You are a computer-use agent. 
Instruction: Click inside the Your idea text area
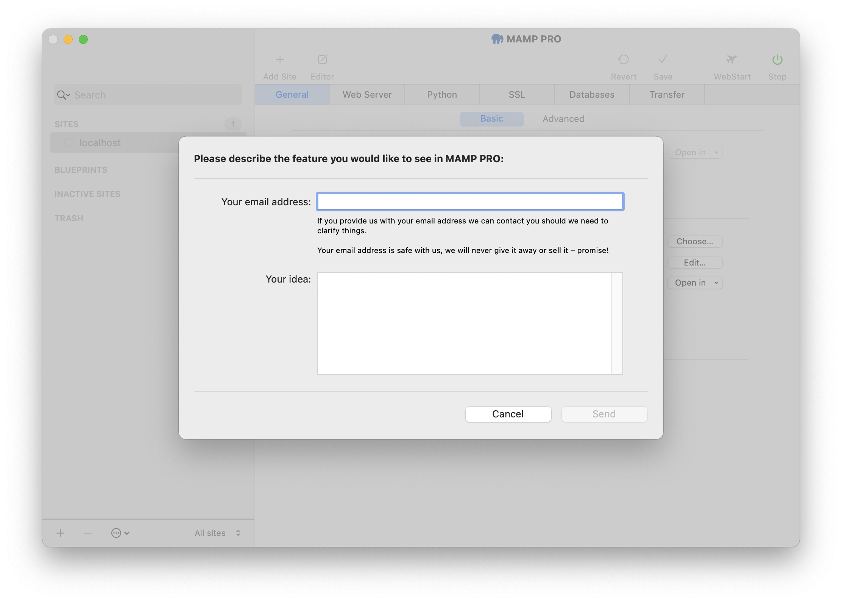tap(465, 323)
